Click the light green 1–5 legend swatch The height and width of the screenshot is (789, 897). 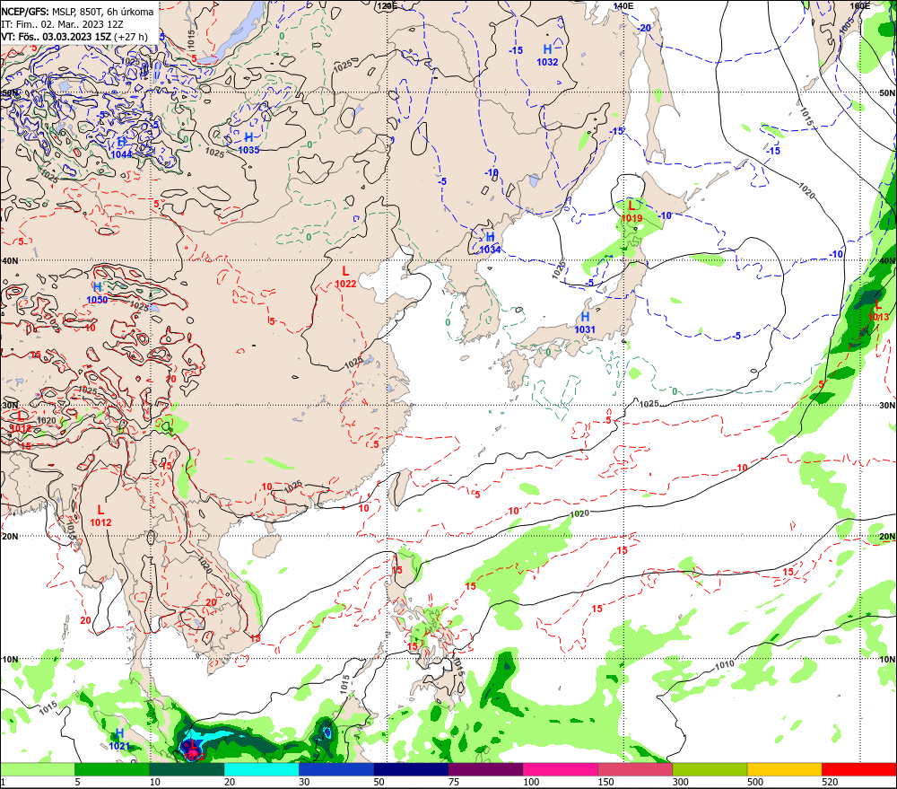tap(37, 769)
